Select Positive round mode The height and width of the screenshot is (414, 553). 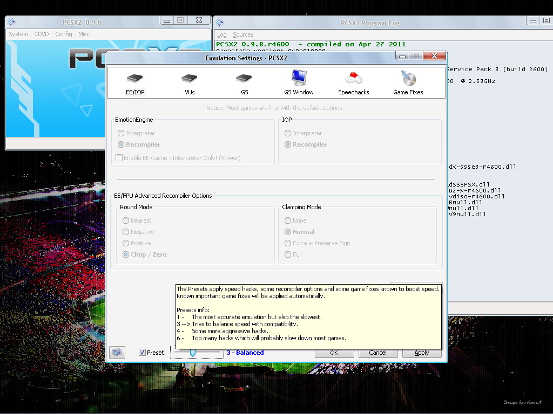coord(125,243)
